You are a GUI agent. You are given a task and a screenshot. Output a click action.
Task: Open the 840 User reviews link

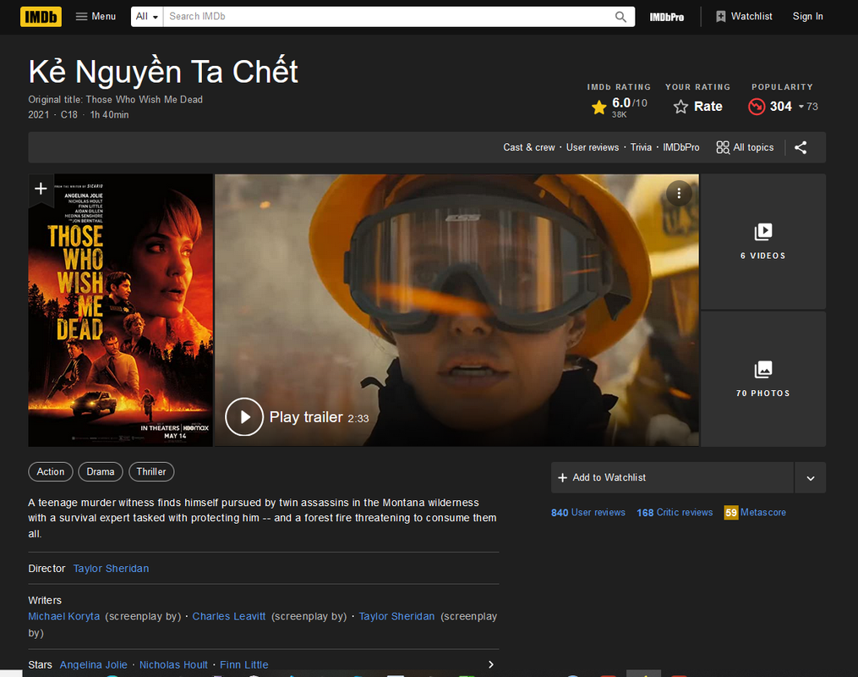coord(587,512)
